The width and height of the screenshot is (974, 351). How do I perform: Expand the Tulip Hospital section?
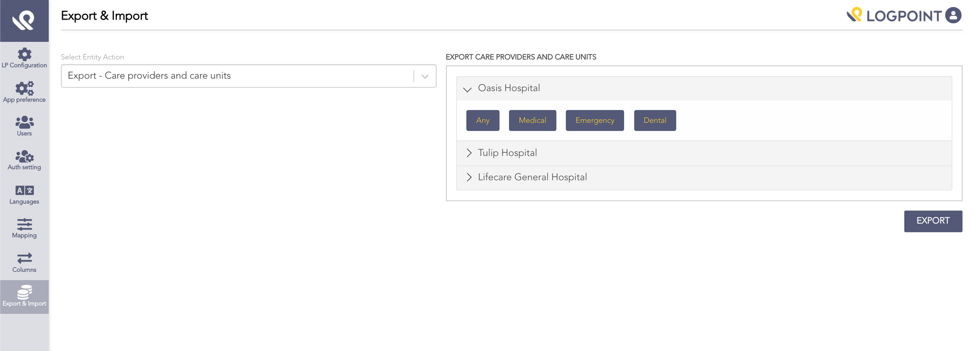469,153
